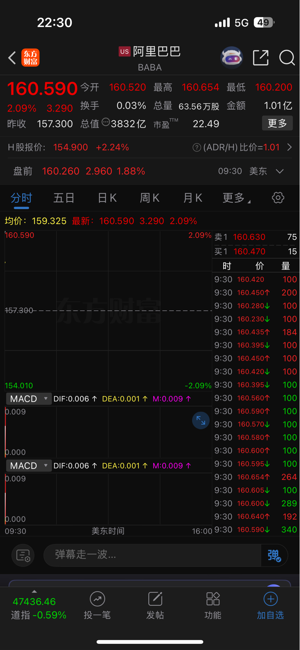
Task: Open the 东方财富 logo icon
Action: 30,58
